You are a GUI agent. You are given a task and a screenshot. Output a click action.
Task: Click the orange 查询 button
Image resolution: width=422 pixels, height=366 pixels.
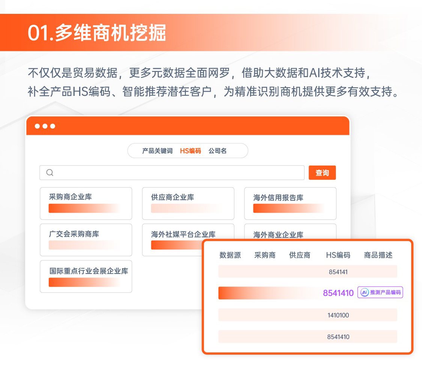click(322, 173)
